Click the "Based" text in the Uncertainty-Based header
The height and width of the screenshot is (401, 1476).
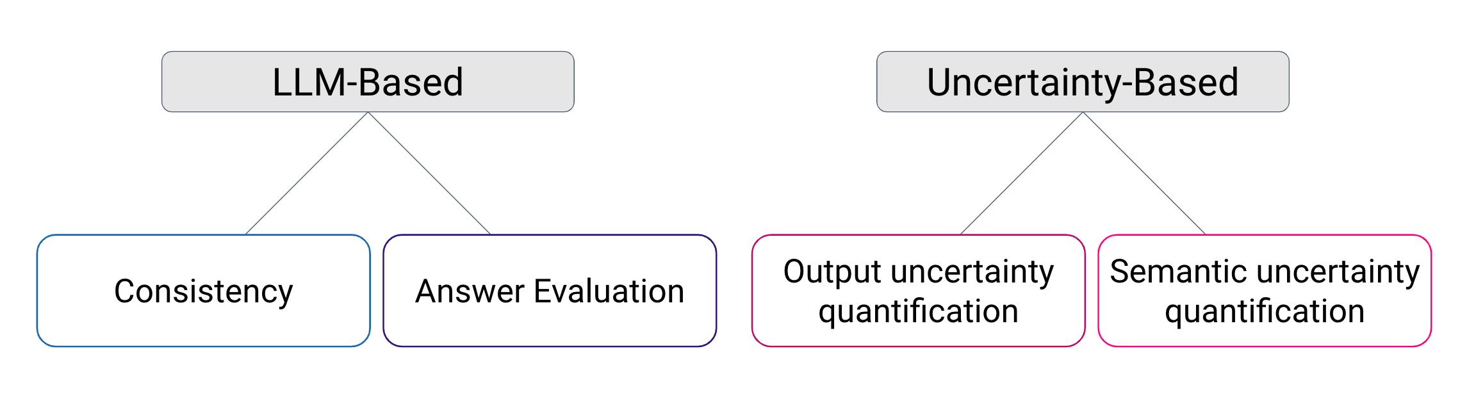coord(1186,83)
